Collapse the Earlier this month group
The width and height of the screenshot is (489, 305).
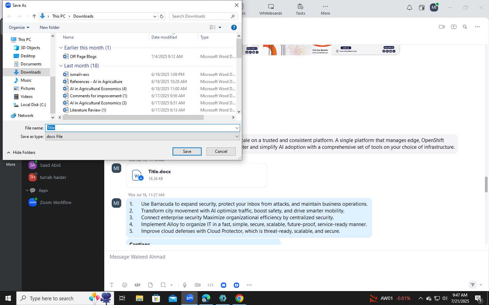(61, 48)
